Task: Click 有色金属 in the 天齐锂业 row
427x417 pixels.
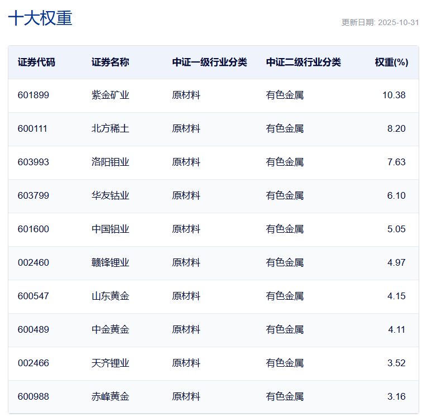Action: pyautogui.click(x=285, y=363)
